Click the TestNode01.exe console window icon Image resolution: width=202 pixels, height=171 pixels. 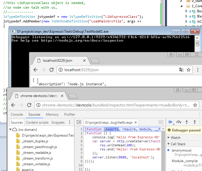13,31
